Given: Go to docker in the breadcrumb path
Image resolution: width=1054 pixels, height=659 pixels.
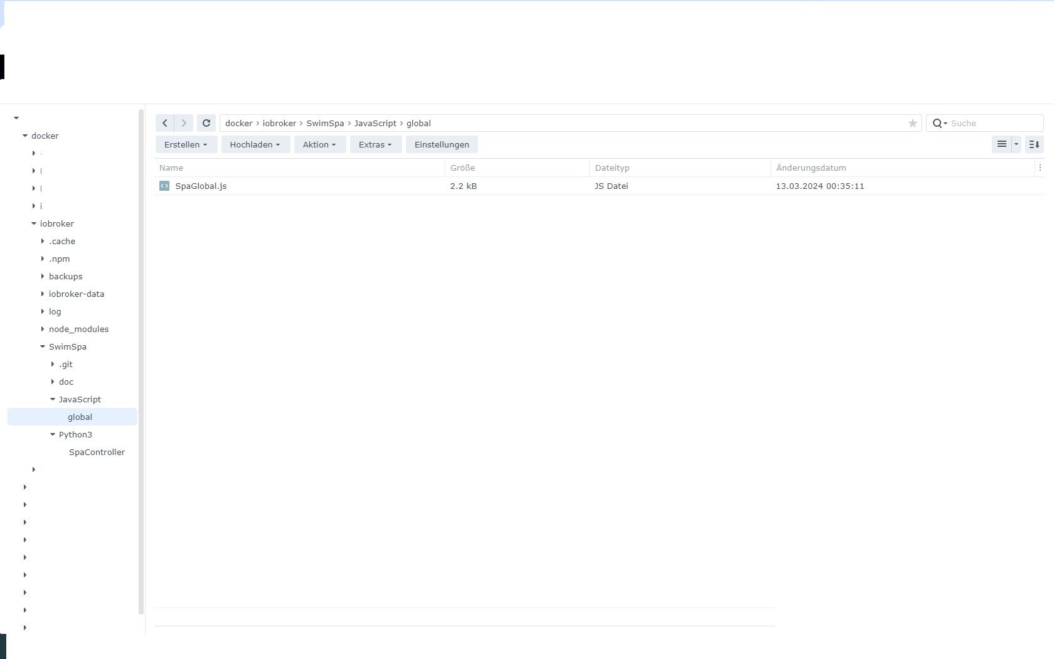Looking at the screenshot, I should coord(239,123).
